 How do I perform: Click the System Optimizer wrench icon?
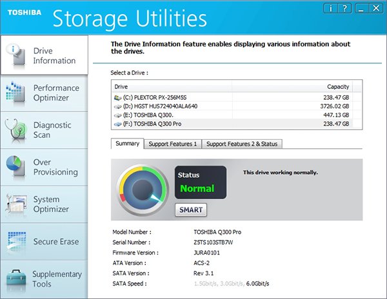click(16, 204)
